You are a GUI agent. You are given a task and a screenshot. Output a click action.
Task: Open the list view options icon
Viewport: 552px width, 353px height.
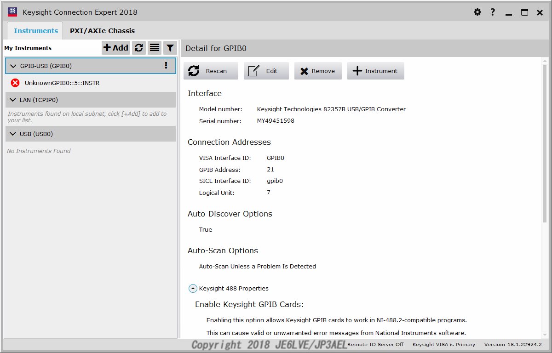point(154,47)
